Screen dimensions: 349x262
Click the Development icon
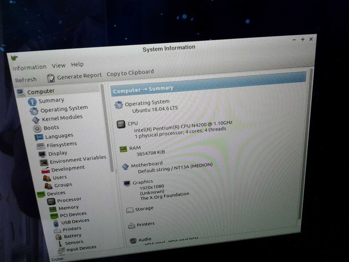[45, 170]
